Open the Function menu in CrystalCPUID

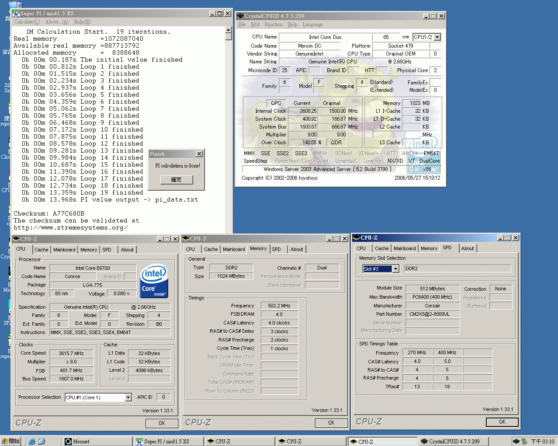click(274, 25)
